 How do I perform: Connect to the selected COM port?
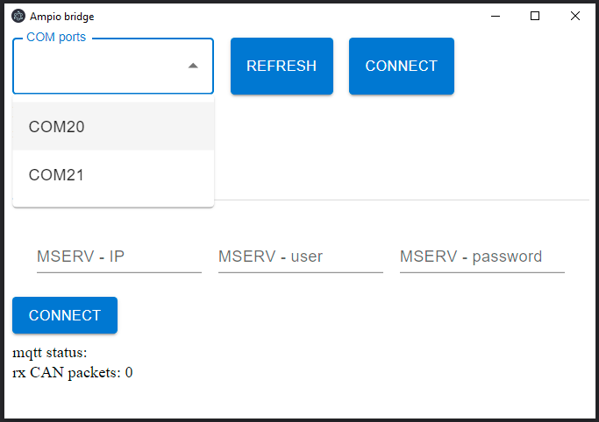pos(402,66)
